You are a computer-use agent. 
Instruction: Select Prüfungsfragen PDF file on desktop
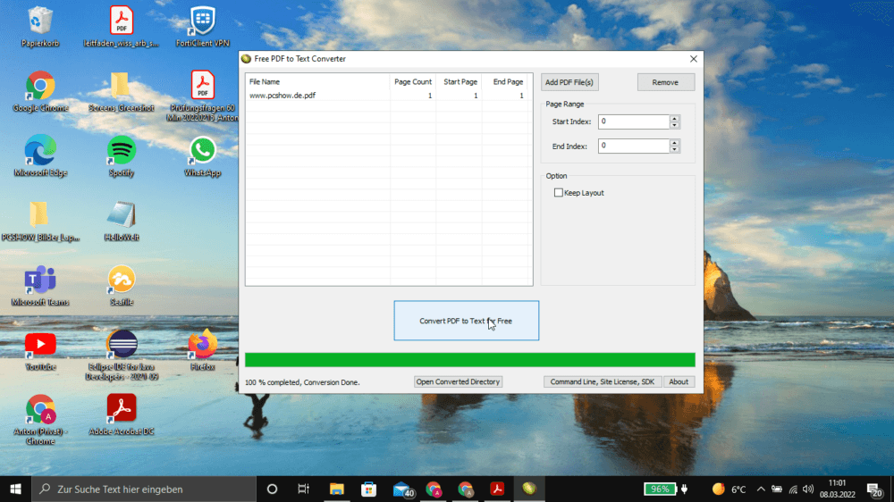tap(202, 96)
